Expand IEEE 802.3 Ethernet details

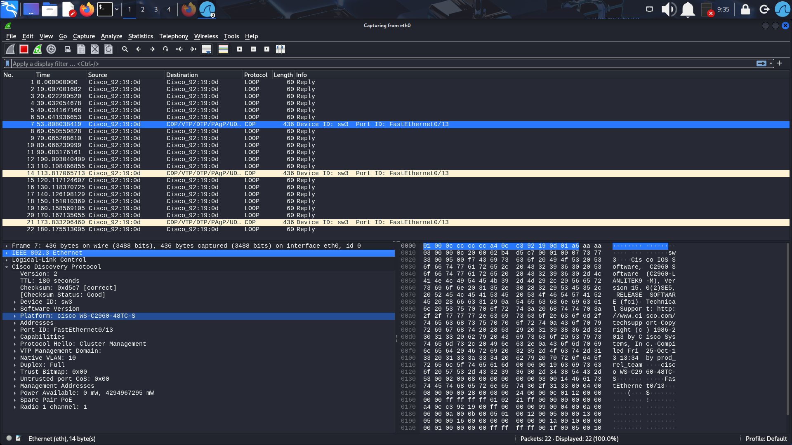pyautogui.click(x=7, y=253)
